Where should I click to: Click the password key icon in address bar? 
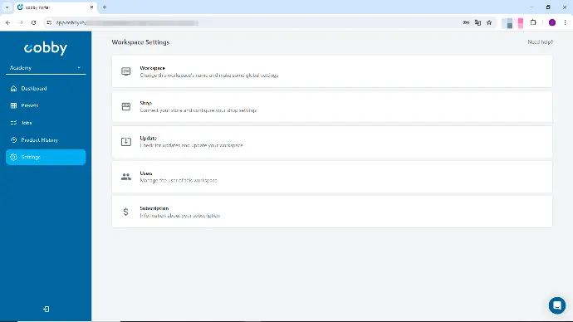(467, 22)
